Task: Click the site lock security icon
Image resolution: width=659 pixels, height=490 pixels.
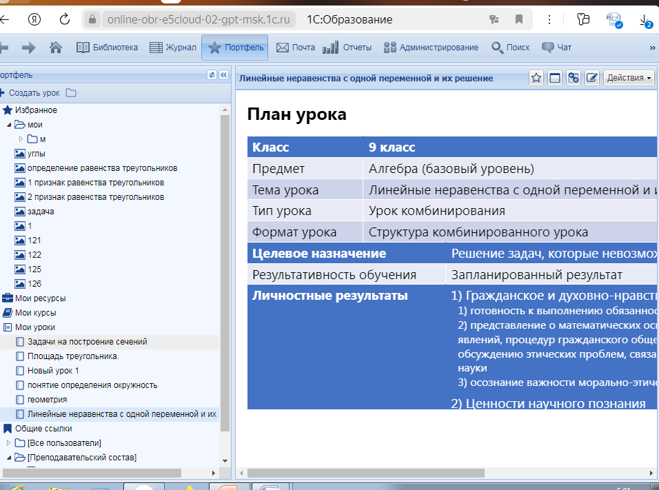Action: click(92, 19)
